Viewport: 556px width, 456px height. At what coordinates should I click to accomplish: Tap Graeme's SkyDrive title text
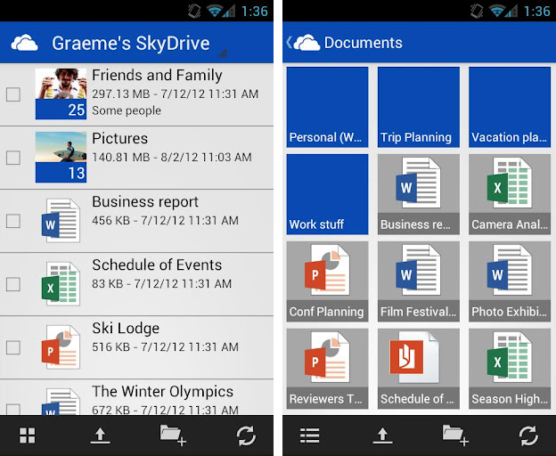(x=131, y=44)
